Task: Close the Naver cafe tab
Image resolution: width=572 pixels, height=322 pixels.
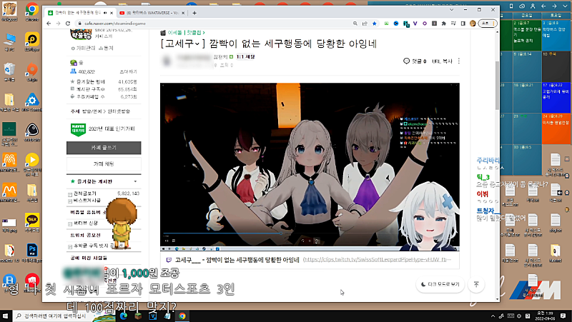Action: [112, 13]
